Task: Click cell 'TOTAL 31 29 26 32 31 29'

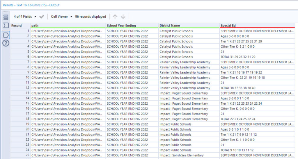Action: point(257,57)
